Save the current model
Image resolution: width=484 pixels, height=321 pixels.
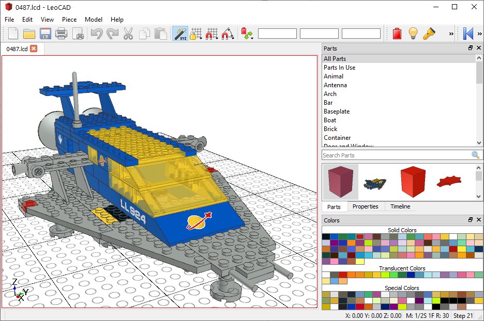pyautogui.click(x=46, y=33)
